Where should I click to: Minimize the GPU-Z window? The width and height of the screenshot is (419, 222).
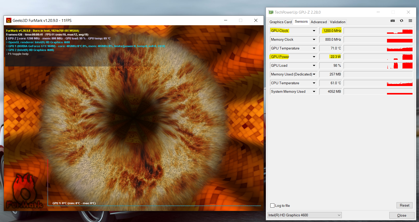(x=378, y=12)
